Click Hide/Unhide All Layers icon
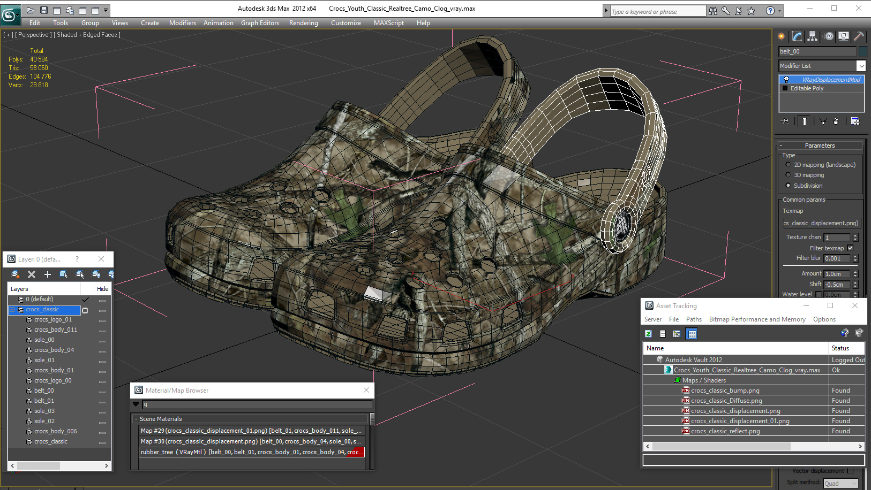Viewport: 871px width, 490px height. (x=96, y=274)
